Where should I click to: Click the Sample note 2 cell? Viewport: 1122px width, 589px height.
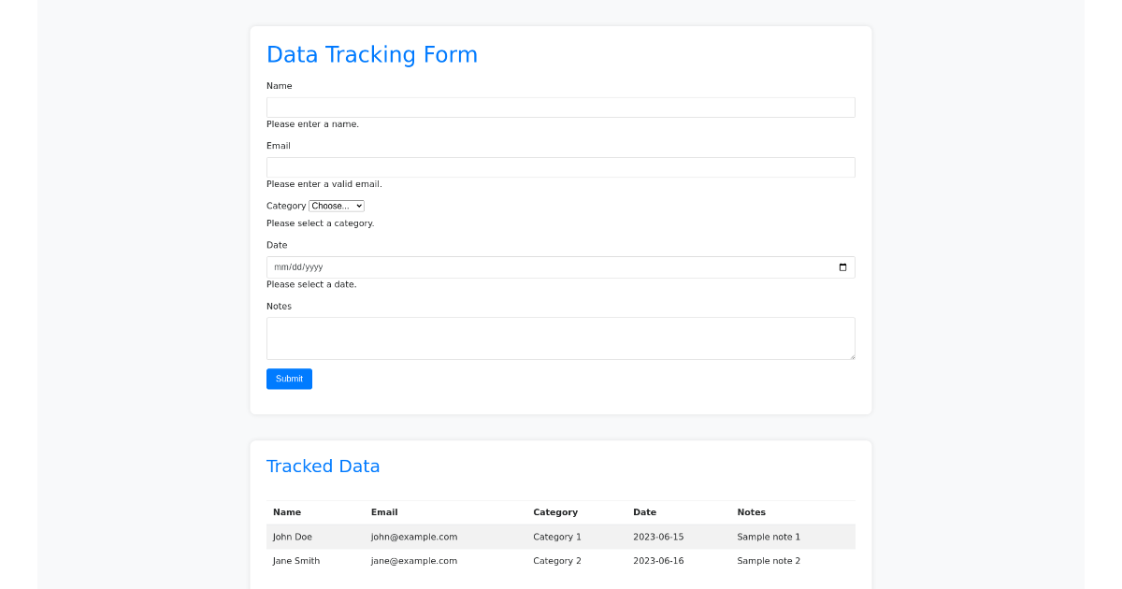(x=769, y=561)
